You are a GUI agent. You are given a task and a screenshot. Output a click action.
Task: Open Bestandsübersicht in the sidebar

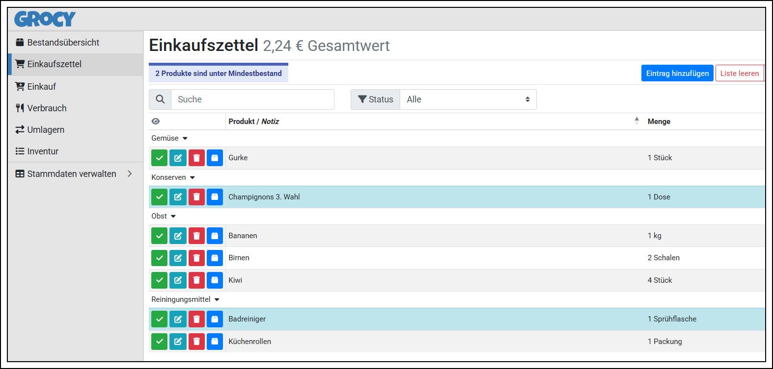[63, 43]
